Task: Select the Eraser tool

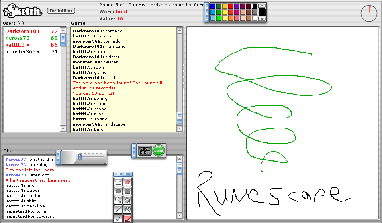Action: pos(127,182)
